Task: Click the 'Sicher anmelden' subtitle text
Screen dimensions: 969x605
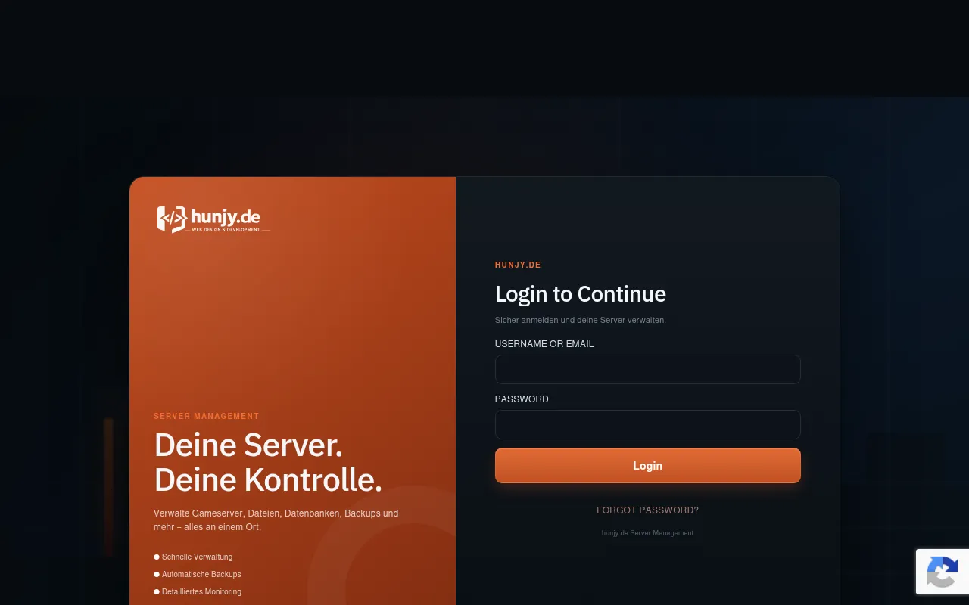Action: (581, 320)
